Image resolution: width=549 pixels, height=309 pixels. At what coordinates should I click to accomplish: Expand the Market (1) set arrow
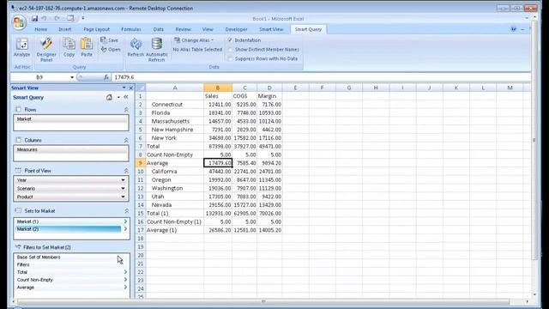(125, 221)
